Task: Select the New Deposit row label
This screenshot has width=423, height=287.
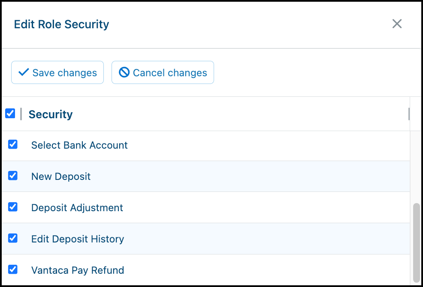Action: coord(61,176)
